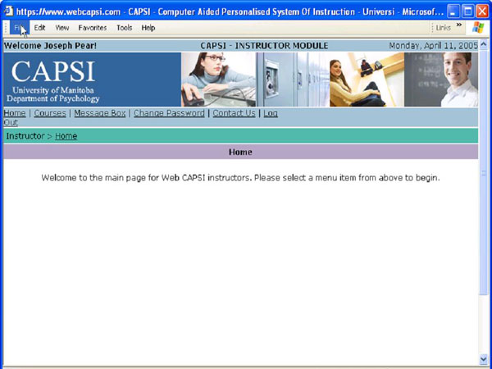Viewport: 492px width, 369px height.
Task: Click the Windows flag logo icon
Action: [x=478, y=28]
